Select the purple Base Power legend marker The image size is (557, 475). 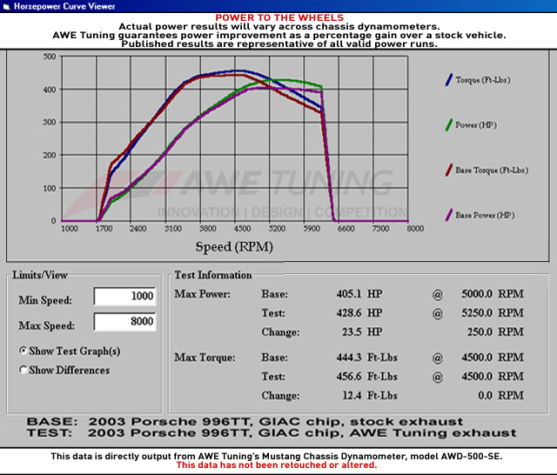pos(447,215)
